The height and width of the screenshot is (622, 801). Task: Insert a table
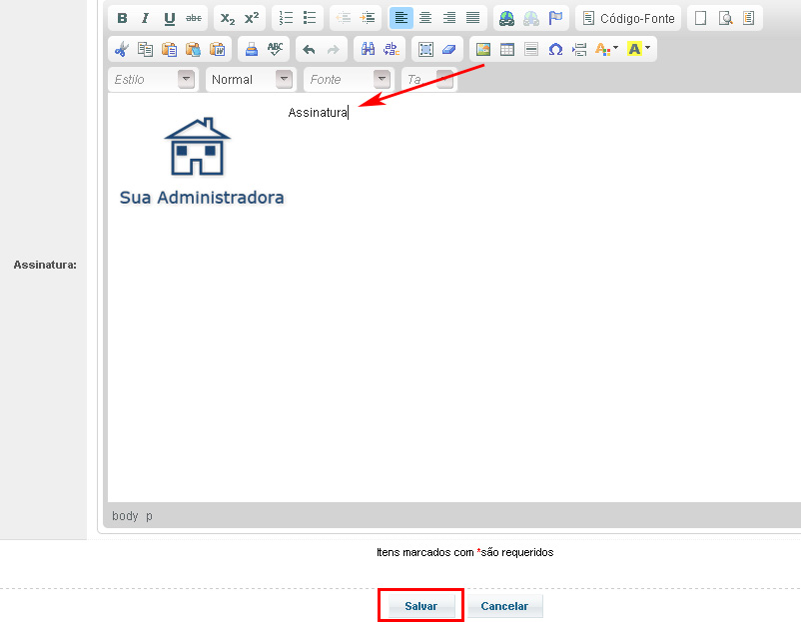click(x=507, y=49)
